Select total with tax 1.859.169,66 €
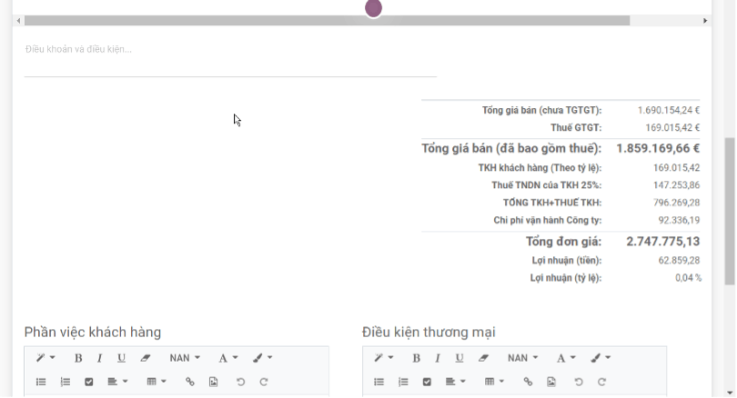Viewport: 737px width, 398px height. point(658,148)
